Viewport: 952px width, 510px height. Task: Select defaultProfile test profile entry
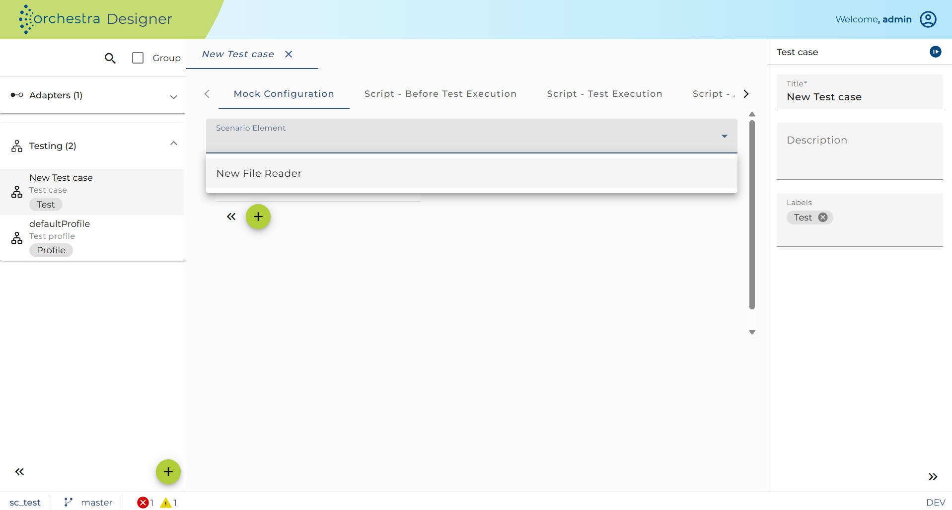coord(93,237)
